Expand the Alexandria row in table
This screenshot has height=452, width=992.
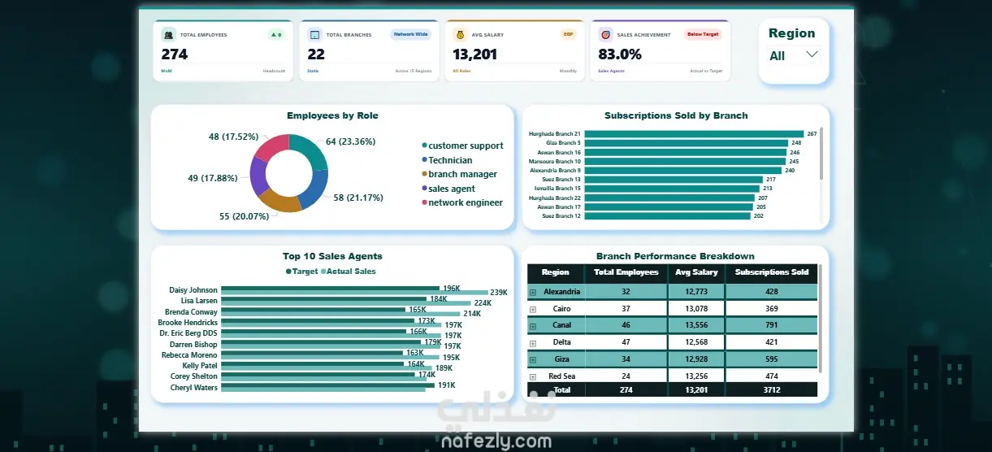click(533, 291)
